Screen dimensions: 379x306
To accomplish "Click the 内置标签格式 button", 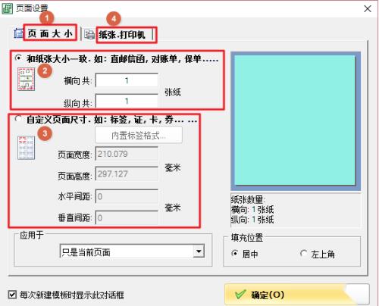I will 139,136.
